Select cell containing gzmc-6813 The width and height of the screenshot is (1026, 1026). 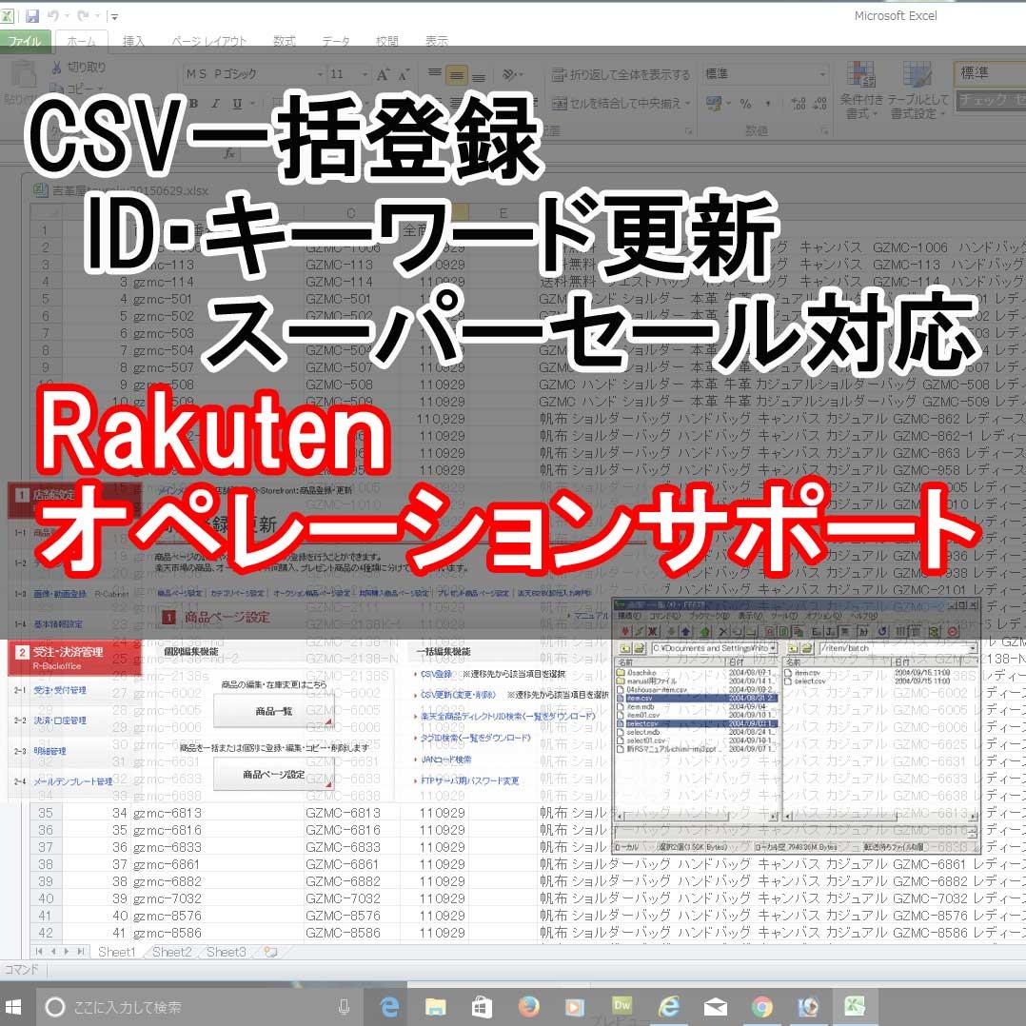[x=217, y=813]
